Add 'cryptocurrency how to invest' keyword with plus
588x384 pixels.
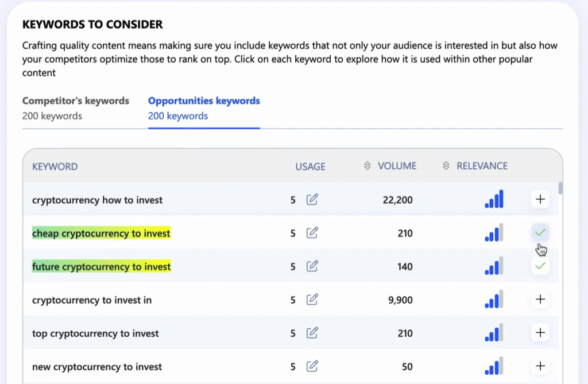pos(540,199)
